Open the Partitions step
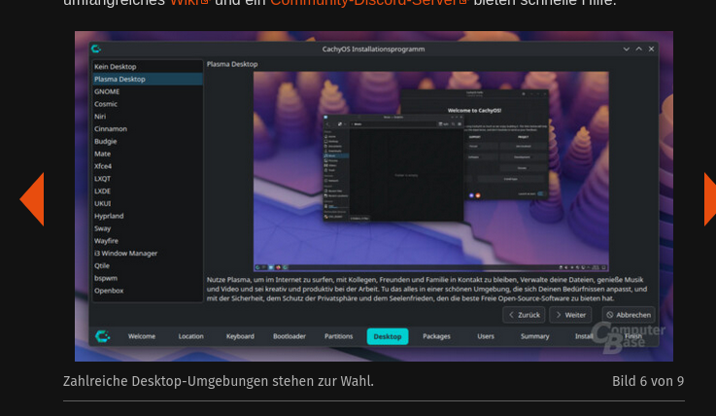 tap(339, 336)
